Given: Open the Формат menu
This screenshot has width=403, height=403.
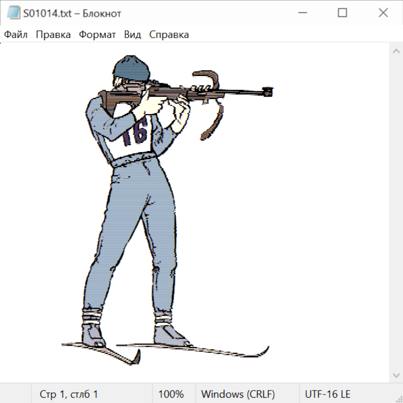Looking at the screenshot, I should point(97,35).
